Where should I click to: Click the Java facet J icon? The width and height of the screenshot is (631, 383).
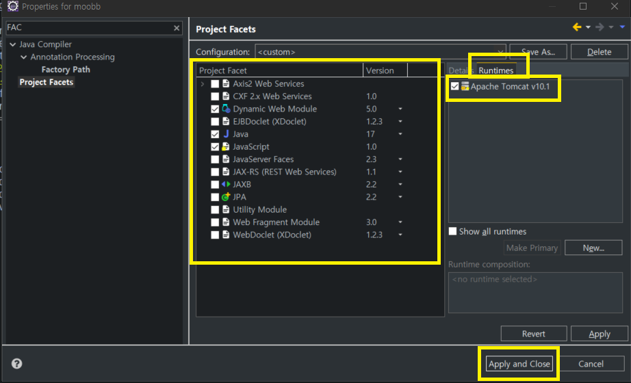(x=226, y=134)
